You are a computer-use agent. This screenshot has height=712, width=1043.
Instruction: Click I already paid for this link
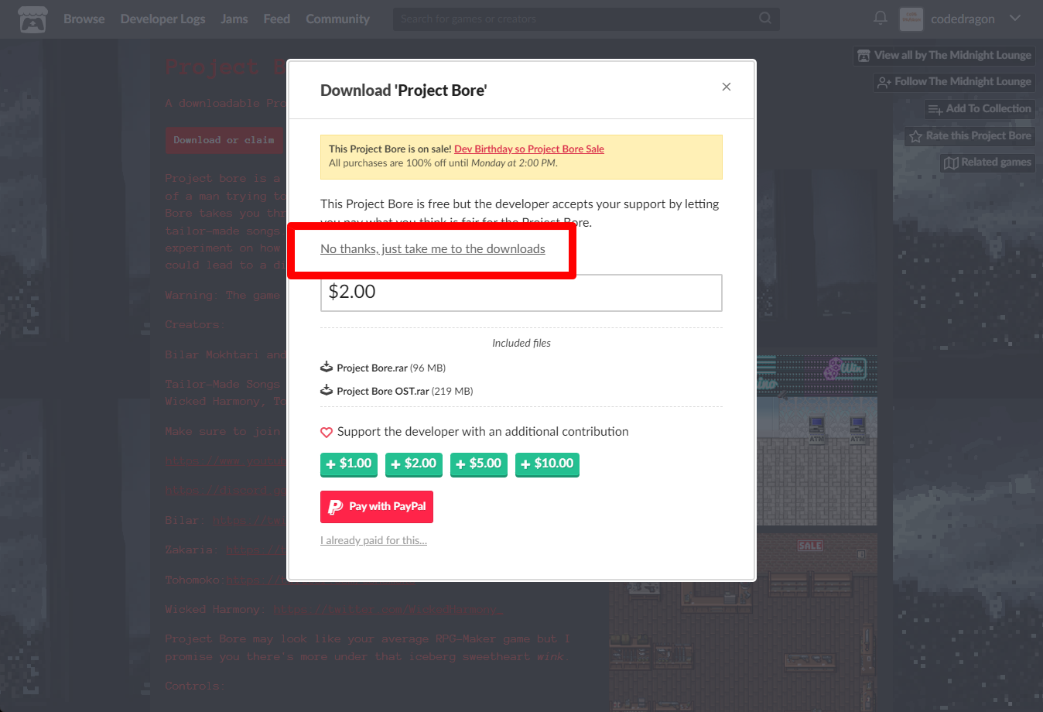coord(374,541)
